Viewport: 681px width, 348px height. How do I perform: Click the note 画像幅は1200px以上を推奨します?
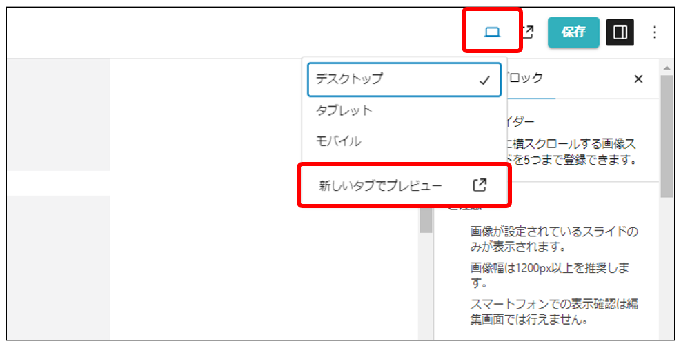click(549, 275)
